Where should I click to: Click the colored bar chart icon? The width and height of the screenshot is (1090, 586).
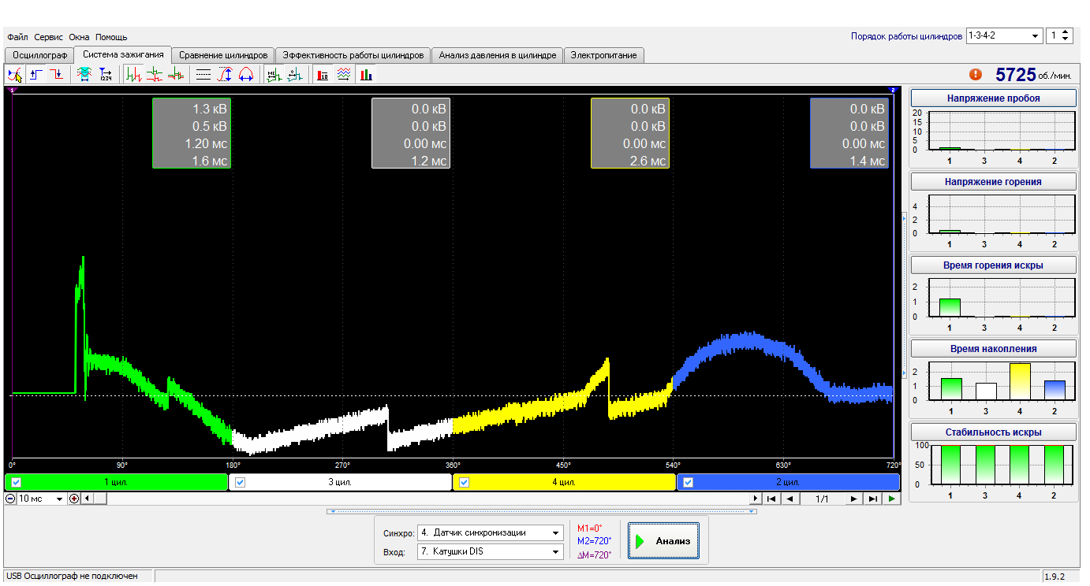(366, 75)
